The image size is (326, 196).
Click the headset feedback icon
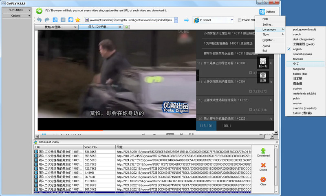point(263,77)
